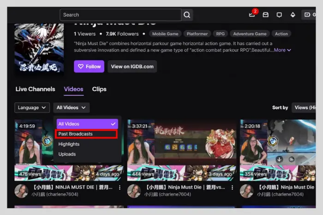Click the Action tag
Screen dimensions: 323x215
point(281,34)
